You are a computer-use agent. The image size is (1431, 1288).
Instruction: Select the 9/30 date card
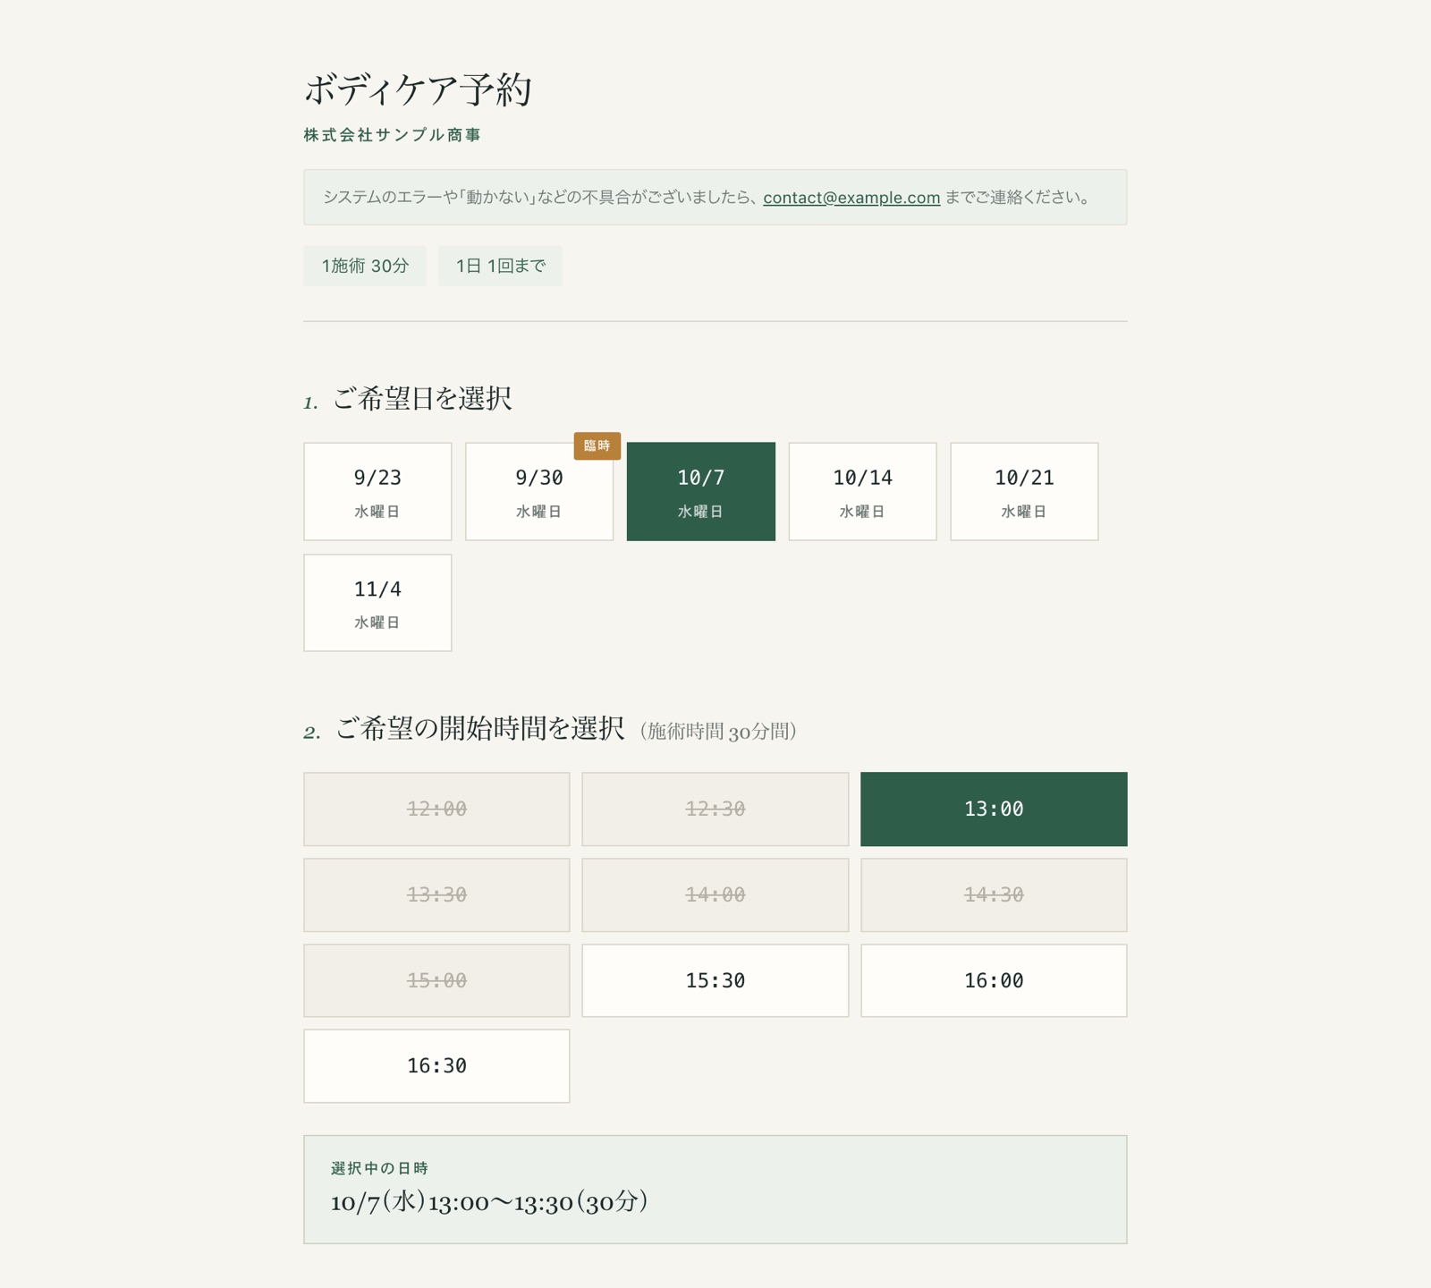coord(539,491)
